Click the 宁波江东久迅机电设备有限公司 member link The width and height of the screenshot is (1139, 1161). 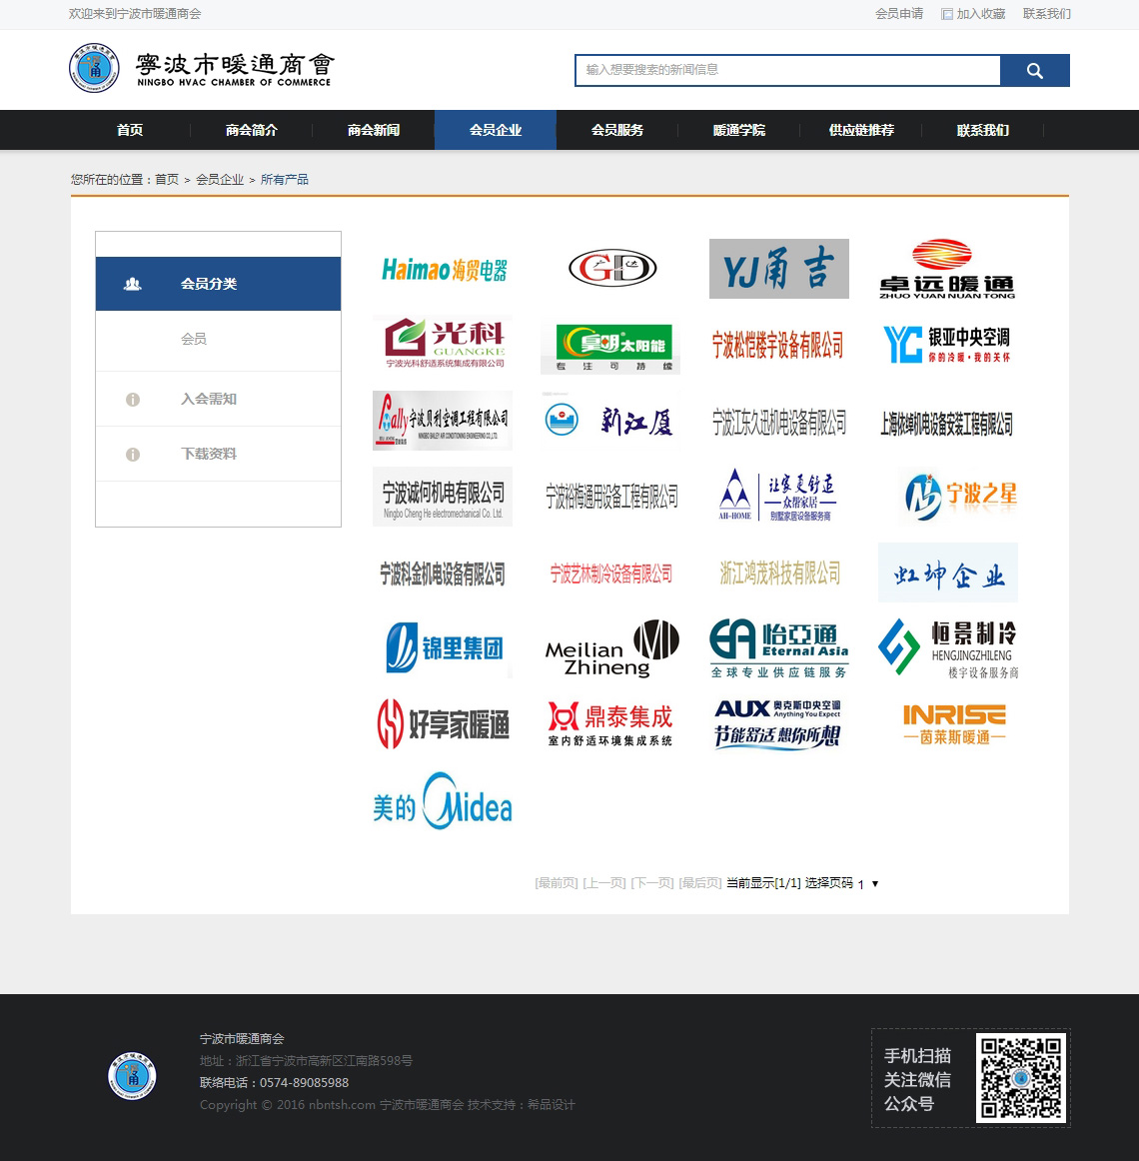click(x=779, y=421)
